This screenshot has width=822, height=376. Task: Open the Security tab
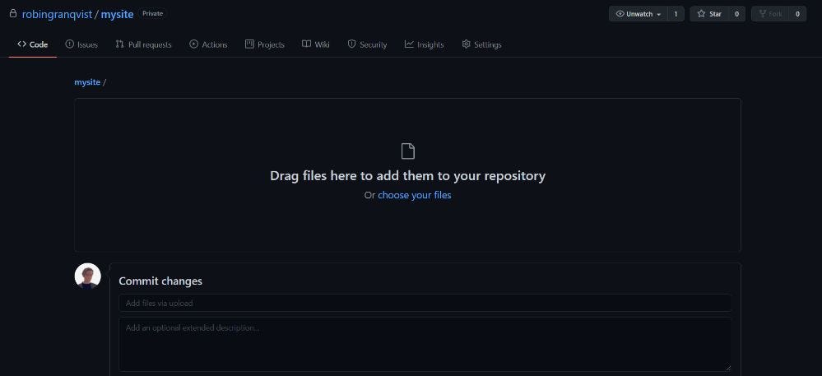click(367, 44)
